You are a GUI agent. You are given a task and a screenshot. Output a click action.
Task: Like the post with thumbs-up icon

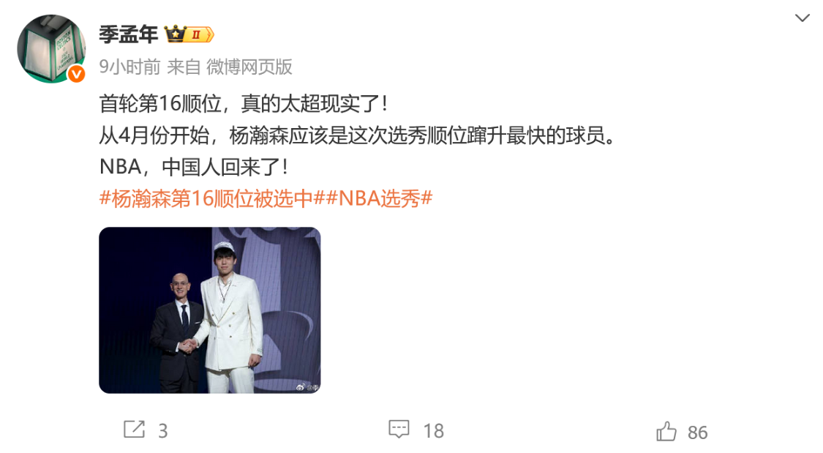666,432
